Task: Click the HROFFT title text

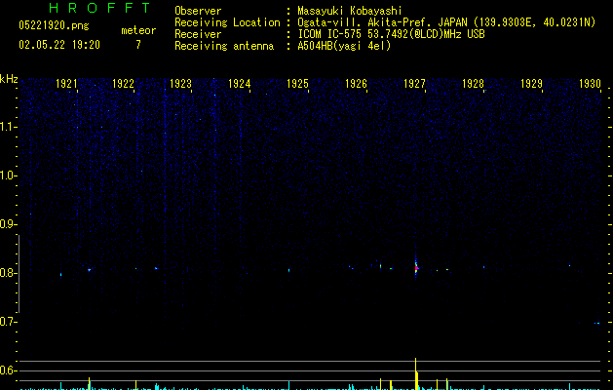Action: pyautogui.click(x=99, y=8)
